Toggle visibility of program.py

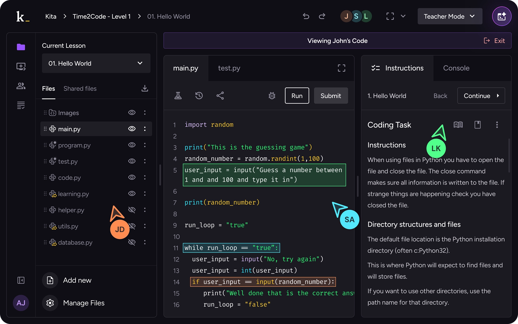(x=132, y=145)
